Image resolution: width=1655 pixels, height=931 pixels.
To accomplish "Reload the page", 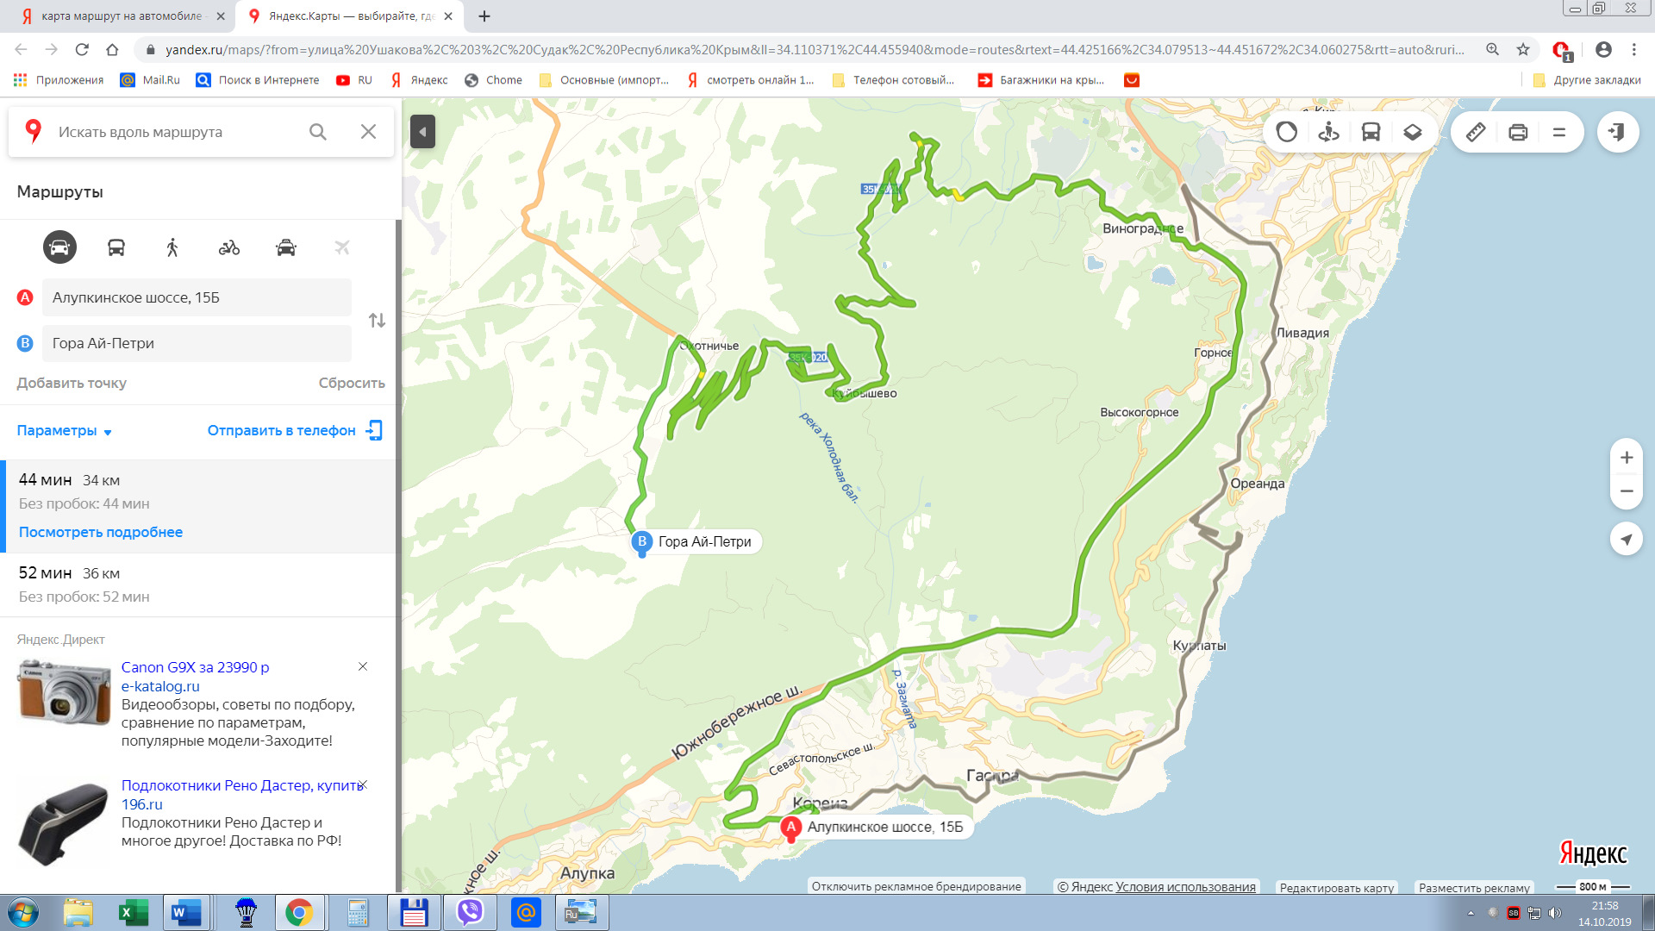I will 82,49.
